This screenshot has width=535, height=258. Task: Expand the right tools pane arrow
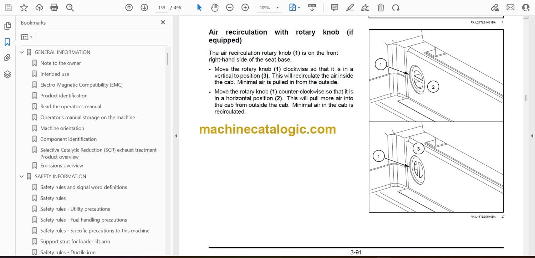pos(532,136)
